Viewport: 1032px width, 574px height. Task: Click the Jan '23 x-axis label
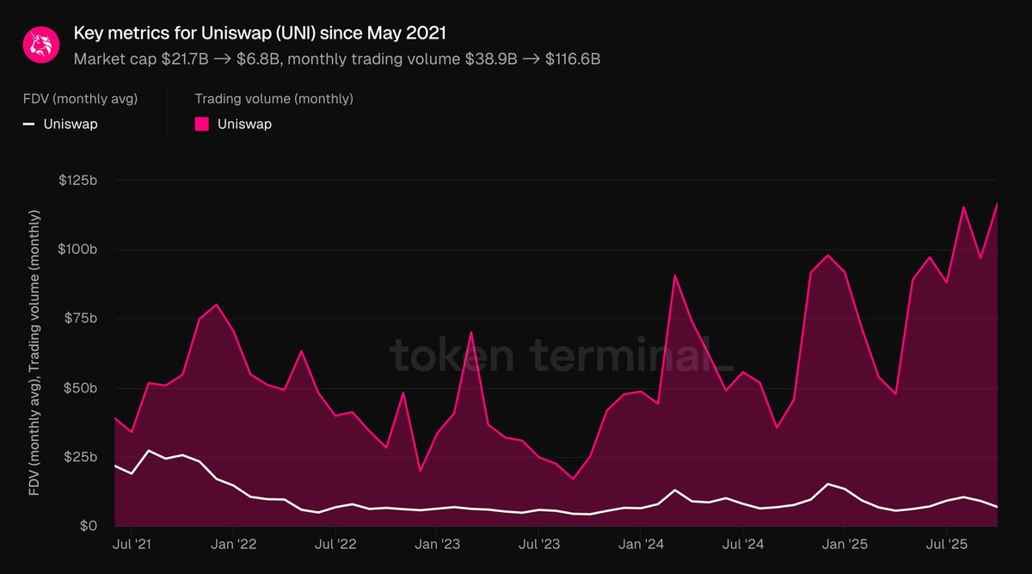coord(438,545)
